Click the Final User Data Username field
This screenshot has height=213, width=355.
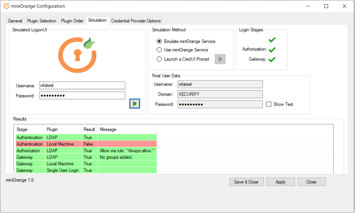[220, 84]
